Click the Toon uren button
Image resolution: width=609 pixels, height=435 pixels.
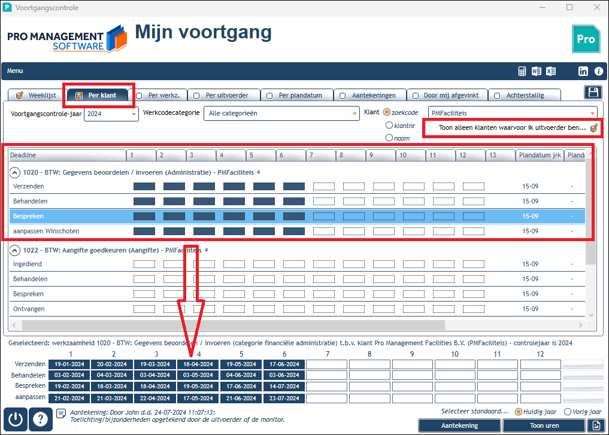pyautogui.click(x=544, y=425)
